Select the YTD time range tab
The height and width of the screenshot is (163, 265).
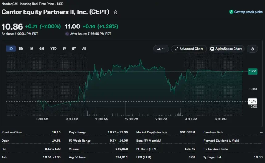pyautogui.click(x=53, y=49)
